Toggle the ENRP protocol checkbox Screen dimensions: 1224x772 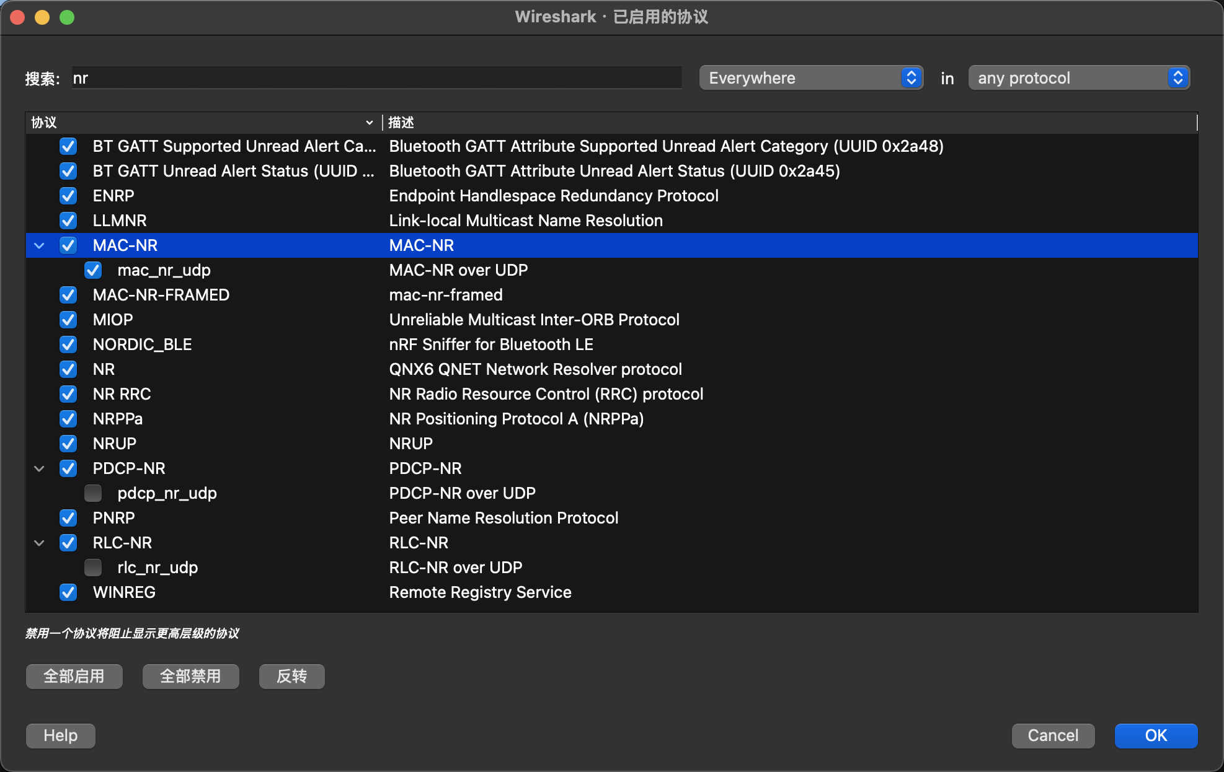click(x=68, y=196)
